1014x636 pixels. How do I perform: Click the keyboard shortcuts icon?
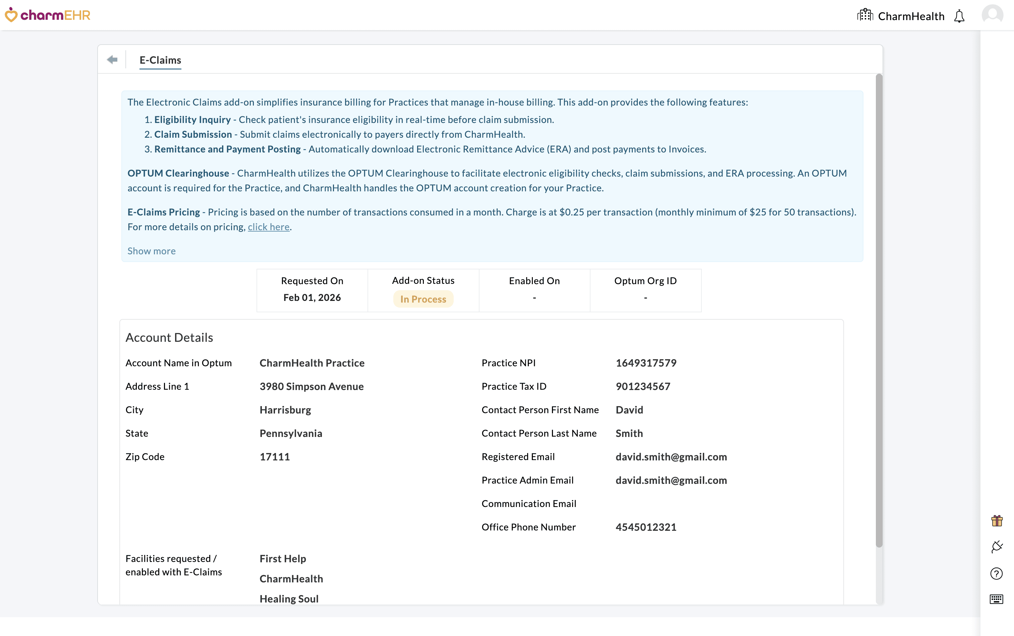[996, 599]
